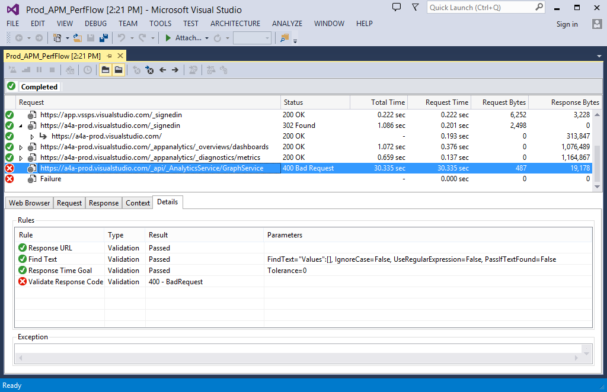Image resolution: width=607 pixels, height=392 pixels.
Task: Open the ARCHITECTURE menu
Action: click(x=235, y=24)
